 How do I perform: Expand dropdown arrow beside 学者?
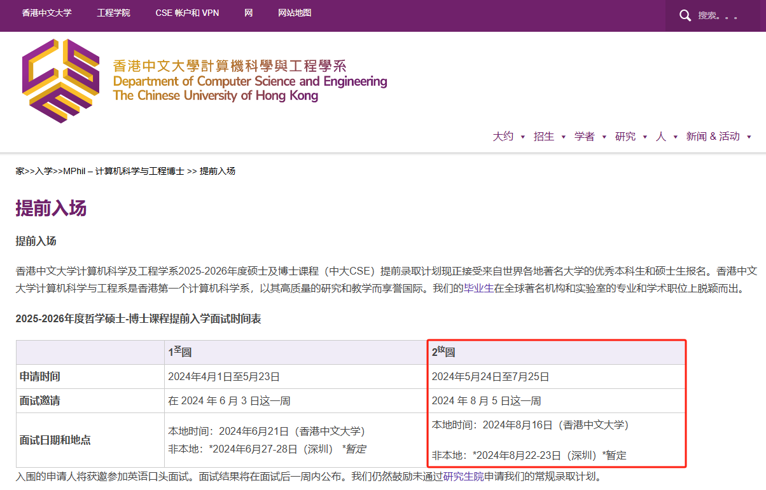point(604,137)
